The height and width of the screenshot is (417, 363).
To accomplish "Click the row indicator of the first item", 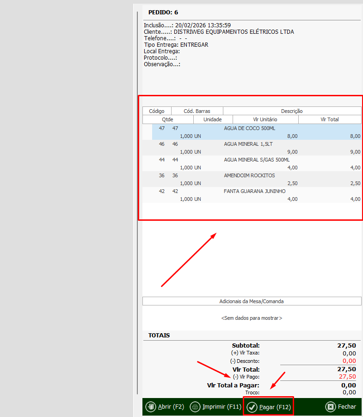I will pos(147,132).
